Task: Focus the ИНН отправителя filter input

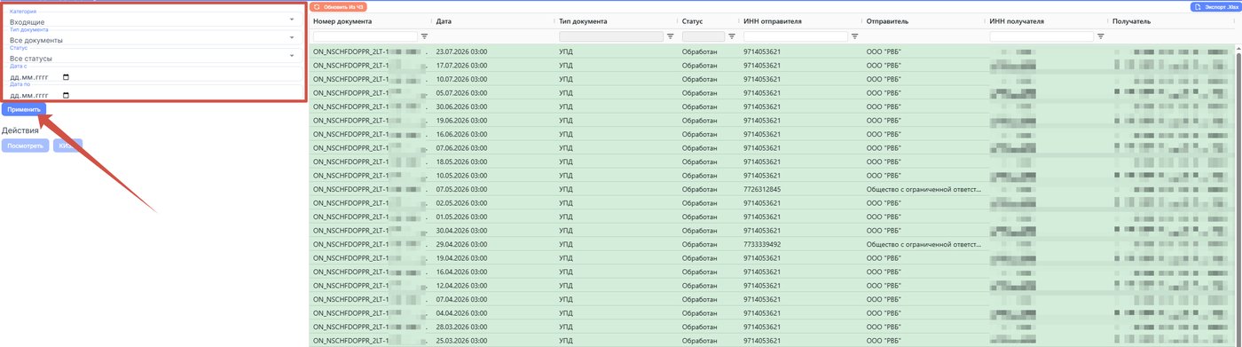Action: 796,36
